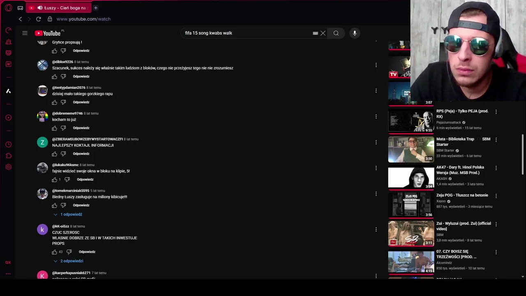
Task: Like the comment by @tentypdamian2076
Action: pos(54,102)
